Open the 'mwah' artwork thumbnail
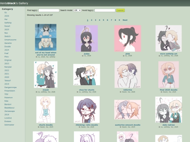The height and width of the screenshot is (142, 190). [x=46, y=74]
